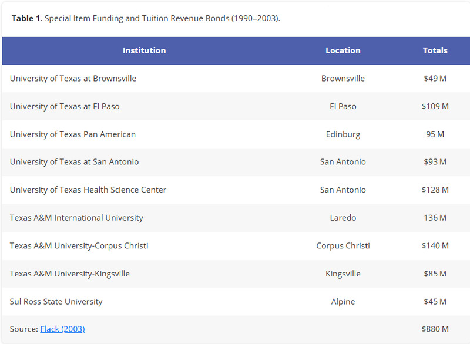Click University of Texas Health Science Center
The image size is (470, 344).
coord(88,190)
